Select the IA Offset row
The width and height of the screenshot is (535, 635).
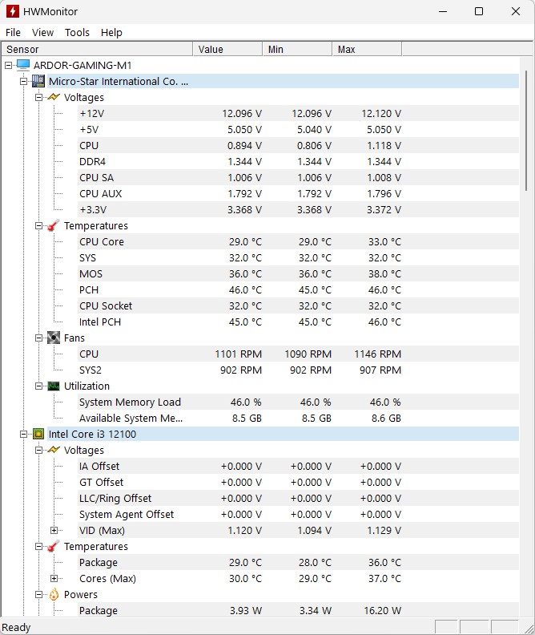[298, 466]
